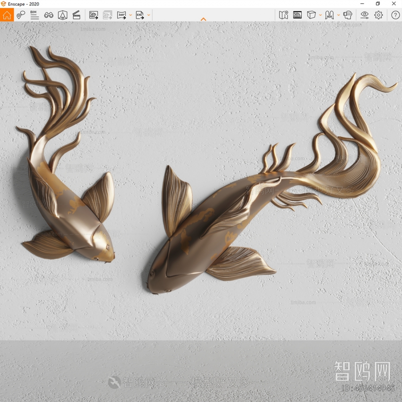Expand the rendering style dropdown arrow
Image resolution: width=402 pixels, height=402 pixels.
coord(338,15)
